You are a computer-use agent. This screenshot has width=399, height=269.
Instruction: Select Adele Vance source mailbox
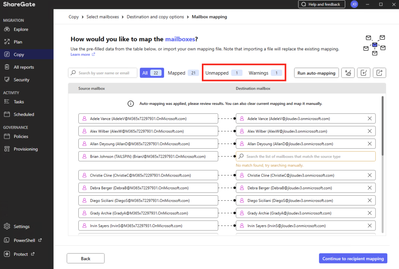point(148,119)
